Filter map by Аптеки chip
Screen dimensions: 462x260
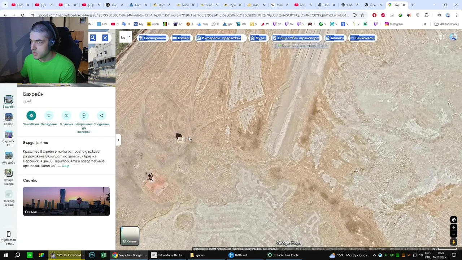click(x=335, y=38)
